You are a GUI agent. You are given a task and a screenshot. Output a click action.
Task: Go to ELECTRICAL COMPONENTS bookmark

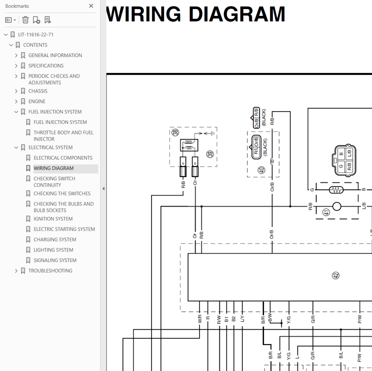click(x=63, y=158)
